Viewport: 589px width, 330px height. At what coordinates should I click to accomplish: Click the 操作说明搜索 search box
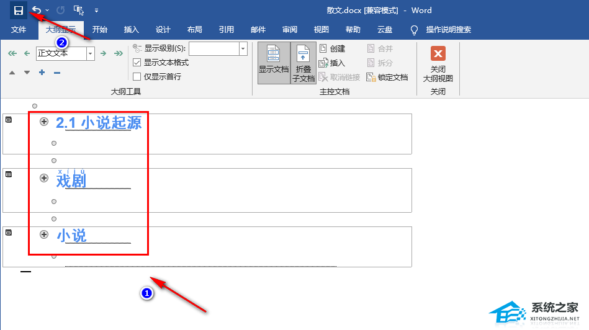point(449,30)
